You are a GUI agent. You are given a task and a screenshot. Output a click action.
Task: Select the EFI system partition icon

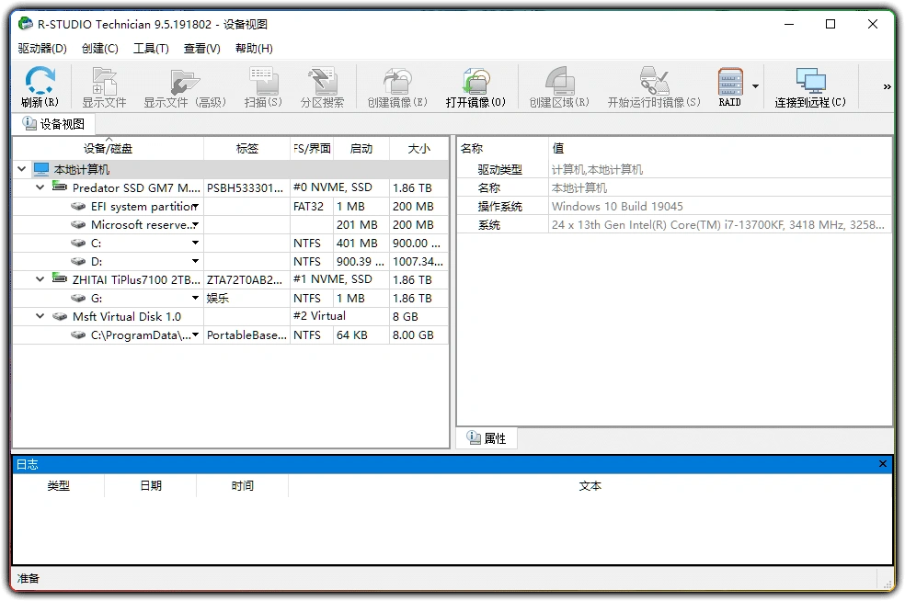[x=78, y=207]
